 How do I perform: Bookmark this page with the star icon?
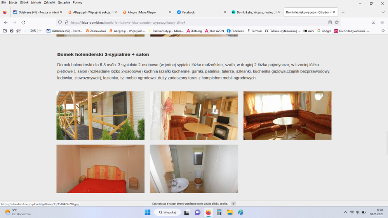point(337,22)
